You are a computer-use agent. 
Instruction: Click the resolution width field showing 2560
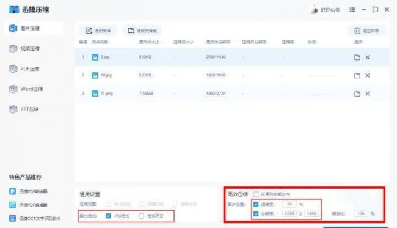290,213
